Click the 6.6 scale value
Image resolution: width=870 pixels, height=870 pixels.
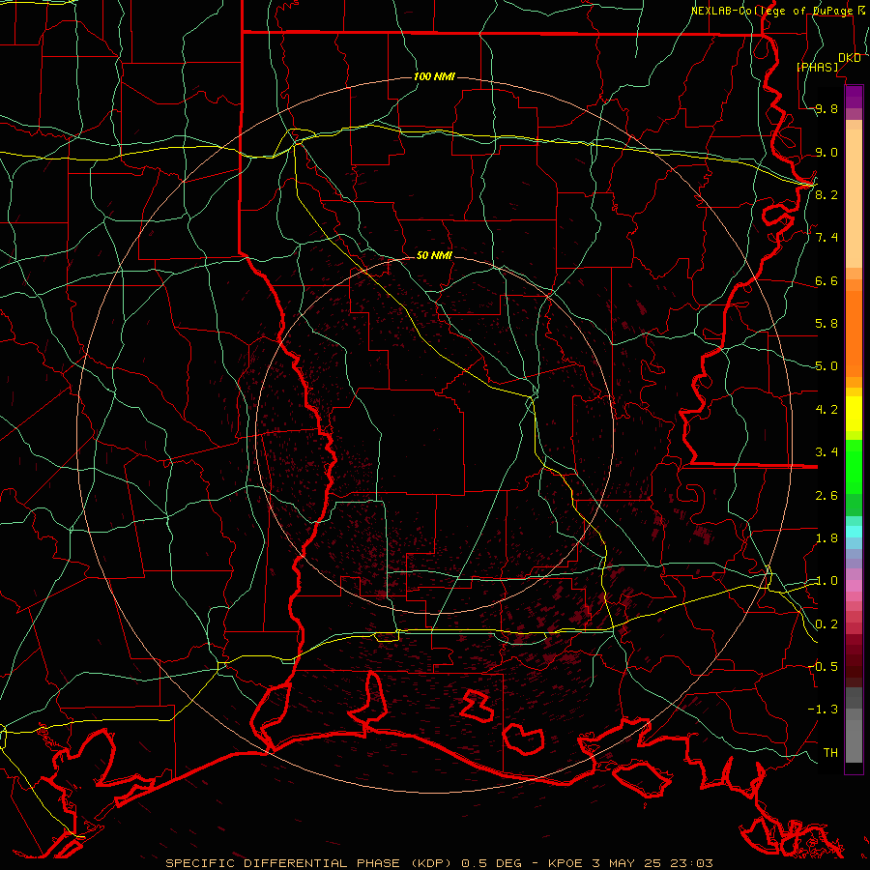coord(826,280)
